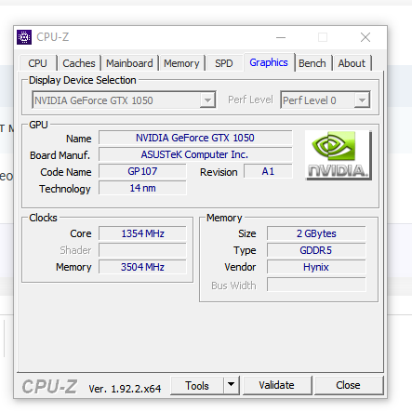
Task: Open the SPD tab
Action: (x=224, y=63)
